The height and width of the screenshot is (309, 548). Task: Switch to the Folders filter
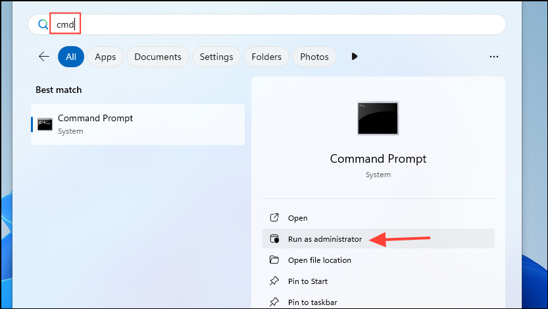pos(266,57)
